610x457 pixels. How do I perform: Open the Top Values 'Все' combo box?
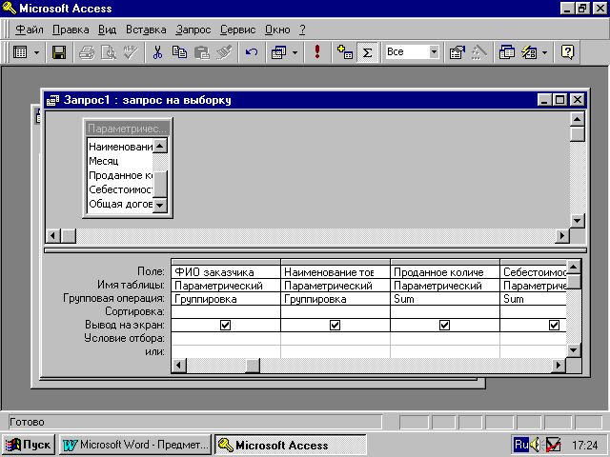[x=412, y=51]
